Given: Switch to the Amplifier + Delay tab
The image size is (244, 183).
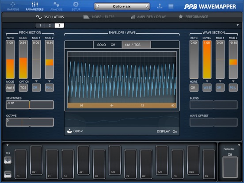Looking at the screenshot, I should [x=148, y=17].
